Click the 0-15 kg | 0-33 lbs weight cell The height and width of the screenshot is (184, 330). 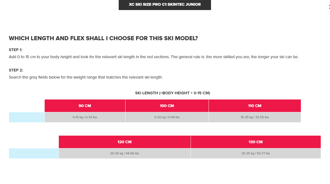point(85,117)
